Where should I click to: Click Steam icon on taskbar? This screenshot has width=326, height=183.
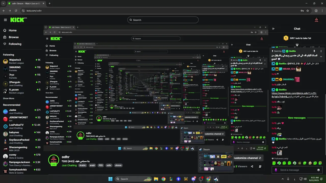tap(216, 179)
